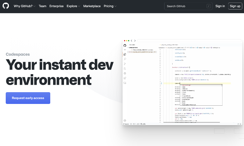The image size is (244, 146).
Task: Click the function initGraphics code line
Action: click(x=181, y=67)
